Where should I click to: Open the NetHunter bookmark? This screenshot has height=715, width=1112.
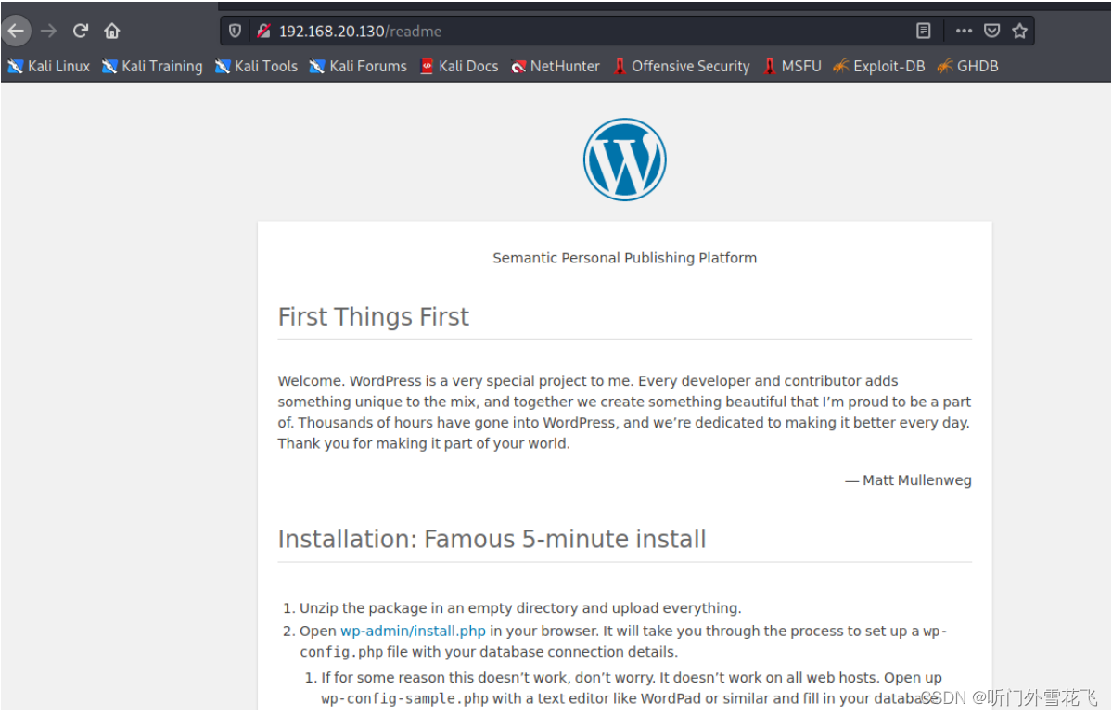click(x=556, y=66)
